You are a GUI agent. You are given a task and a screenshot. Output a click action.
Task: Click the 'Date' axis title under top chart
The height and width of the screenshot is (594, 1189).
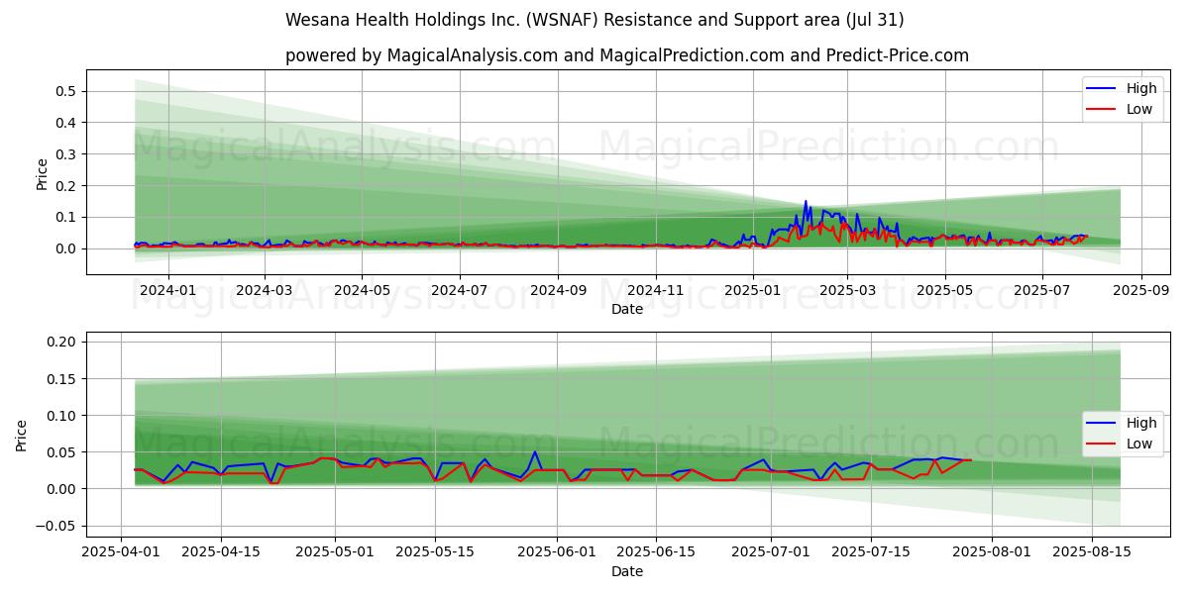click(x=627, y=309)
